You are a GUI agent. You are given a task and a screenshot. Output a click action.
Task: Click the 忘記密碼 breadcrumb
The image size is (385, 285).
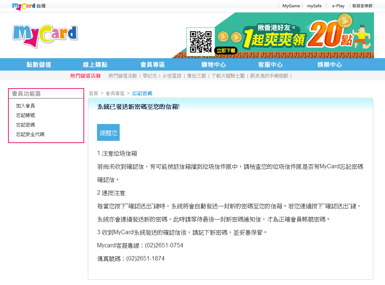(142, 93)
